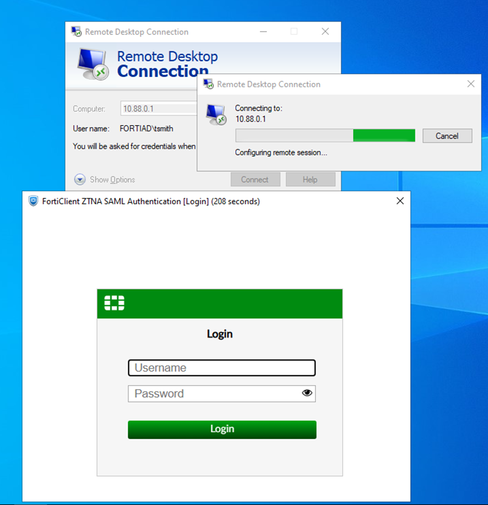Screen dimensions: 488x505
Task: Click the Connect button in Remote Desktop window
Action: coord(255,180)
